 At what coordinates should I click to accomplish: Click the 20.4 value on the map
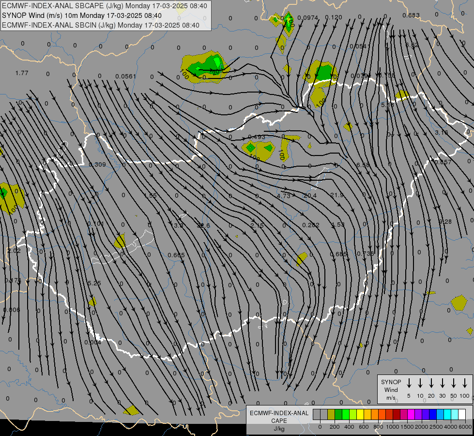click(x=310, y=196)
